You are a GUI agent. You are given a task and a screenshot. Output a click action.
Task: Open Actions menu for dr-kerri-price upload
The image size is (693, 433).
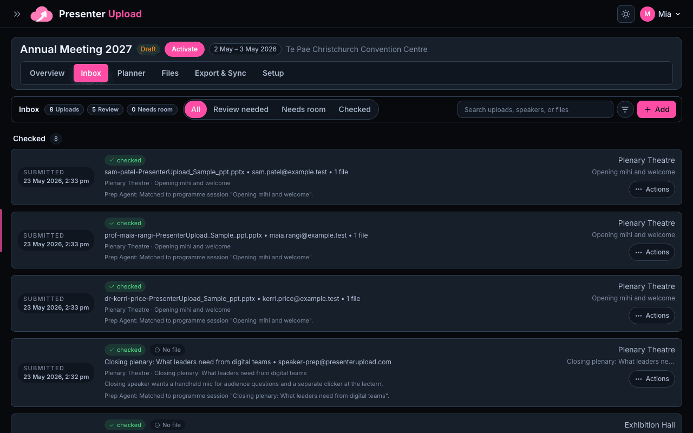pyautogui.click(x=652, y=316)
